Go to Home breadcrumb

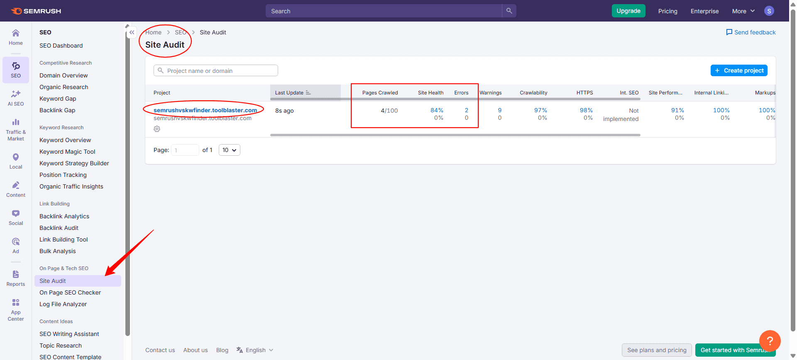[x=153, y=32]
